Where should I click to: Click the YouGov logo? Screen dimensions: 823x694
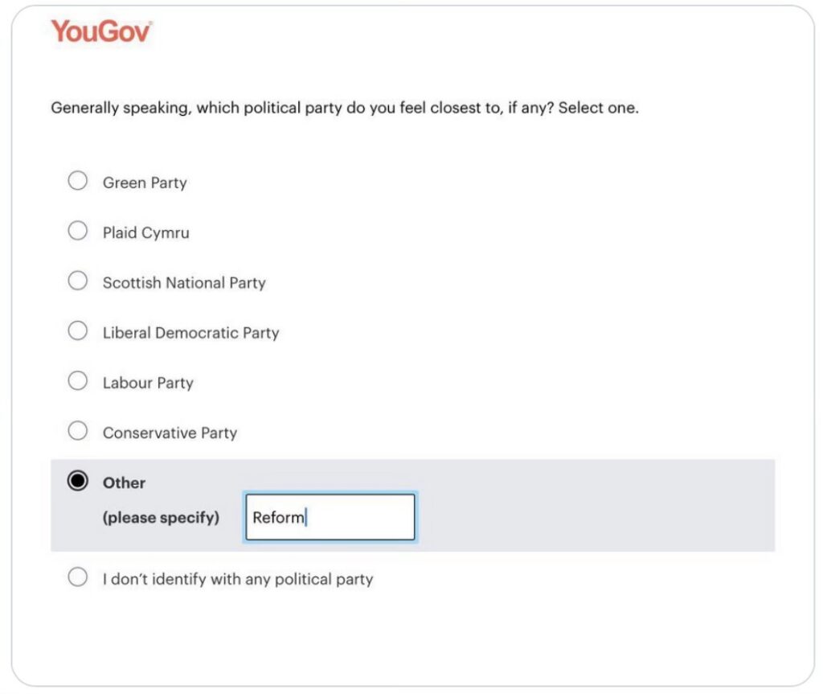pyautogui.click(x=101, y=31)
